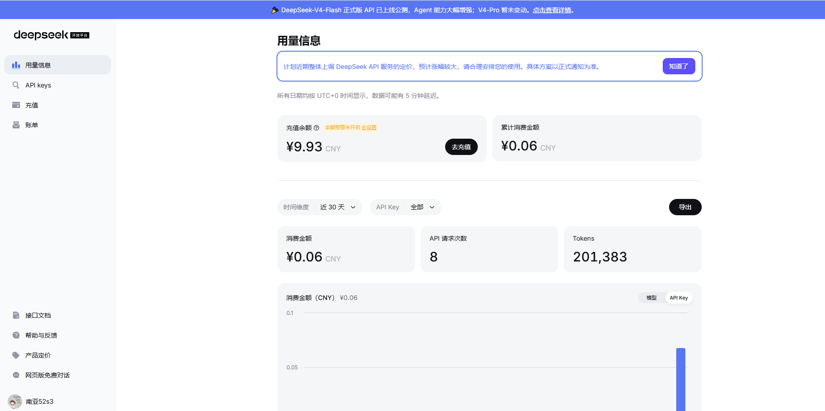Dismiss the notice with 知道了 button

tap(679, 66)
